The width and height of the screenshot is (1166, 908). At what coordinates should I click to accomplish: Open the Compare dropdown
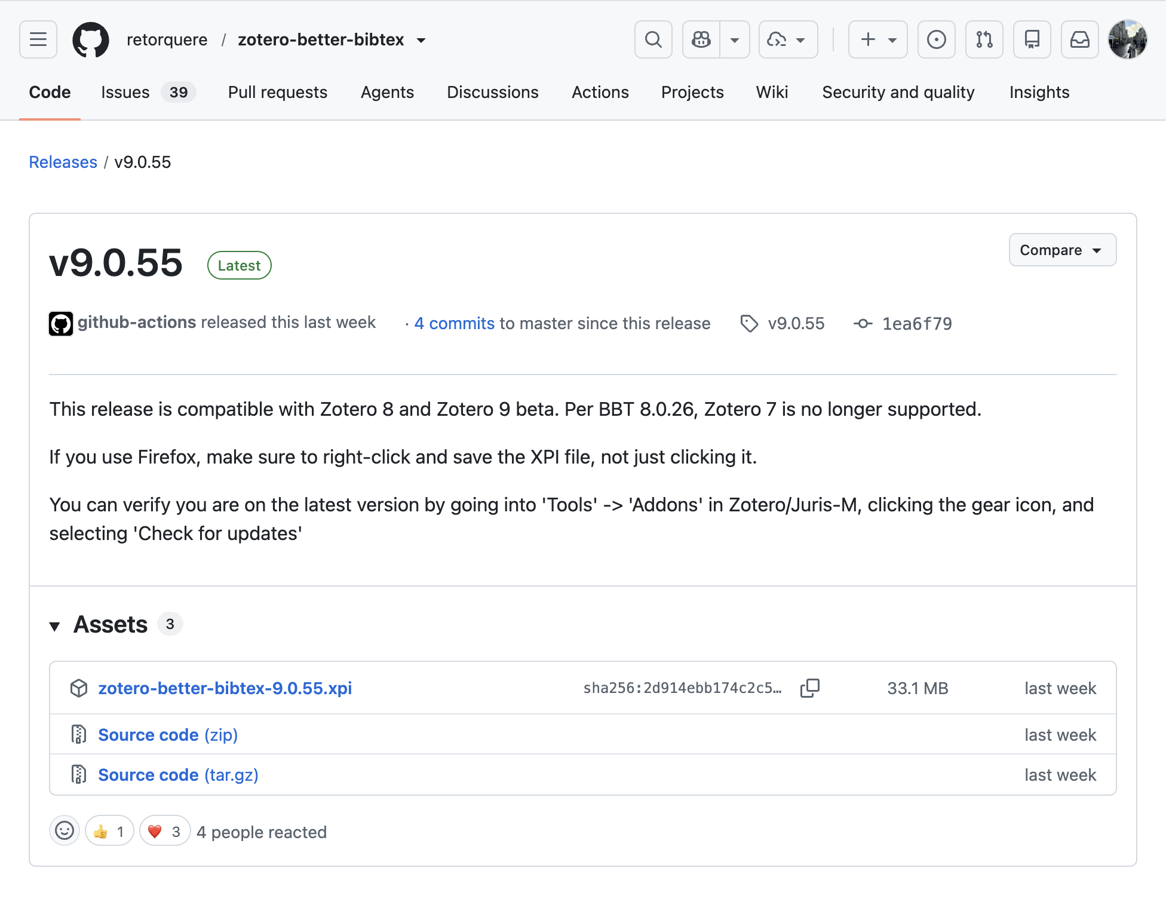(1063, 250)
